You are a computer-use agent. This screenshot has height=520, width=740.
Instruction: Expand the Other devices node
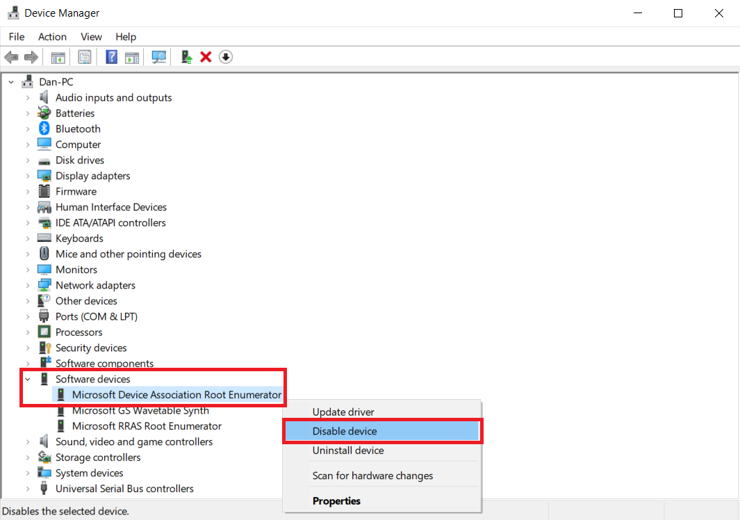(28, 301)
